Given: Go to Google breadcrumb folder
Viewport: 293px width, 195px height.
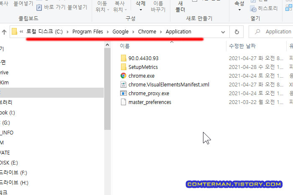Looking at the screenshot, I should [x=121, y=31].
